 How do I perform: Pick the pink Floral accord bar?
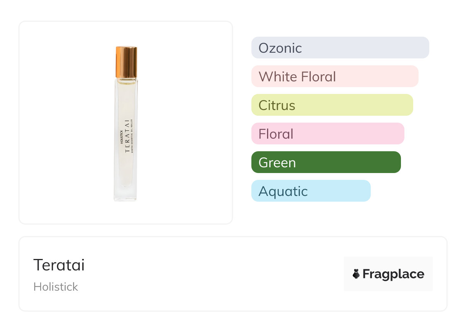(x=328, y=134)
